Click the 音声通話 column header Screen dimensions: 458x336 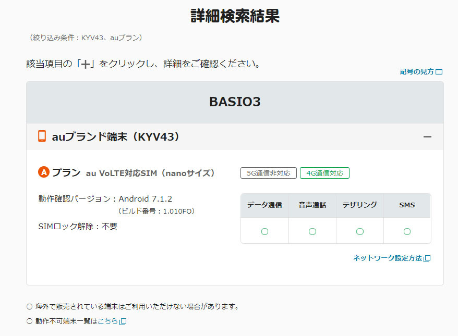312,205
